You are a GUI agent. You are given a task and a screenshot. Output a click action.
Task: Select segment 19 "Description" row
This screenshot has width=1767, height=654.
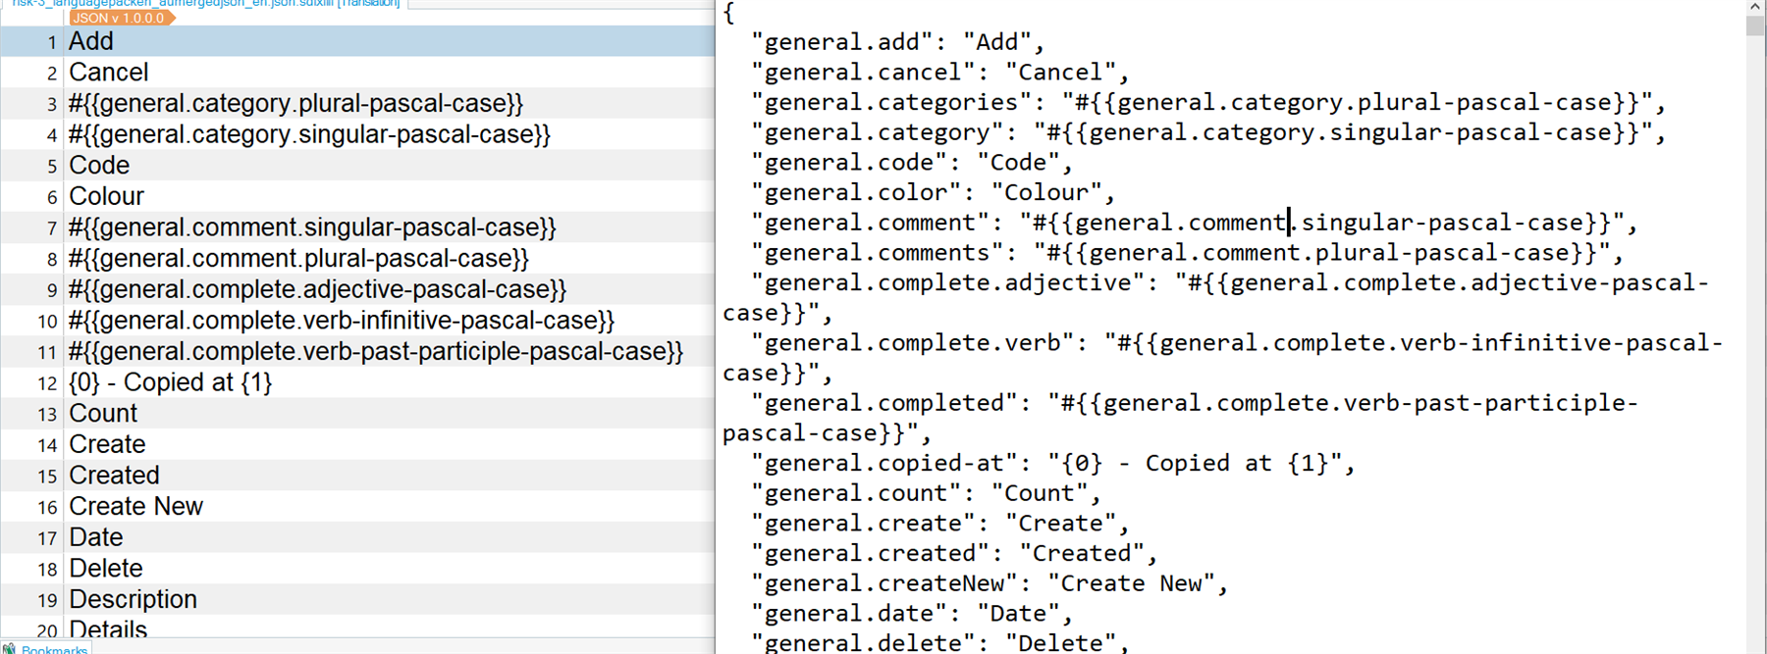357,600
